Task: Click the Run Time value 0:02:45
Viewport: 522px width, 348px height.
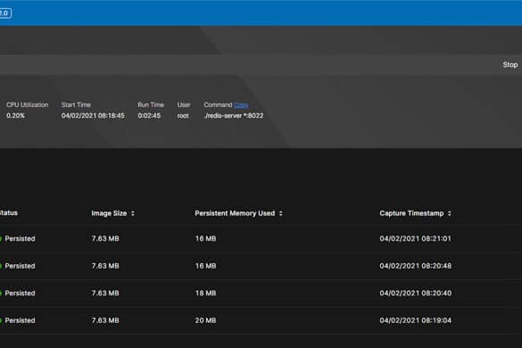Action: [x=149, y=116]
